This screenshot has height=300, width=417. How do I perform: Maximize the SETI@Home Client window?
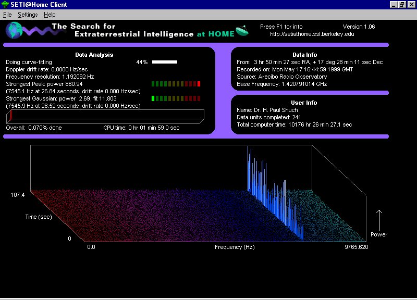[402, 5]
